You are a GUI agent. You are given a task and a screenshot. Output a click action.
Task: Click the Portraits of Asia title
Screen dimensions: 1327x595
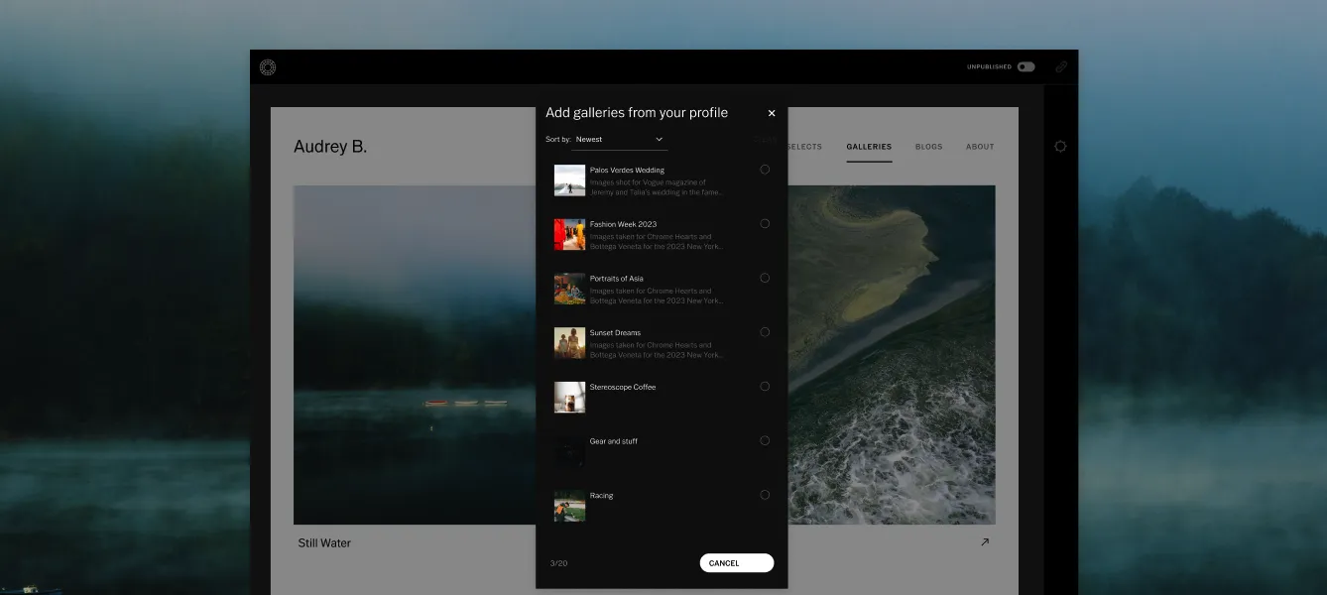(x=617, y=279)
